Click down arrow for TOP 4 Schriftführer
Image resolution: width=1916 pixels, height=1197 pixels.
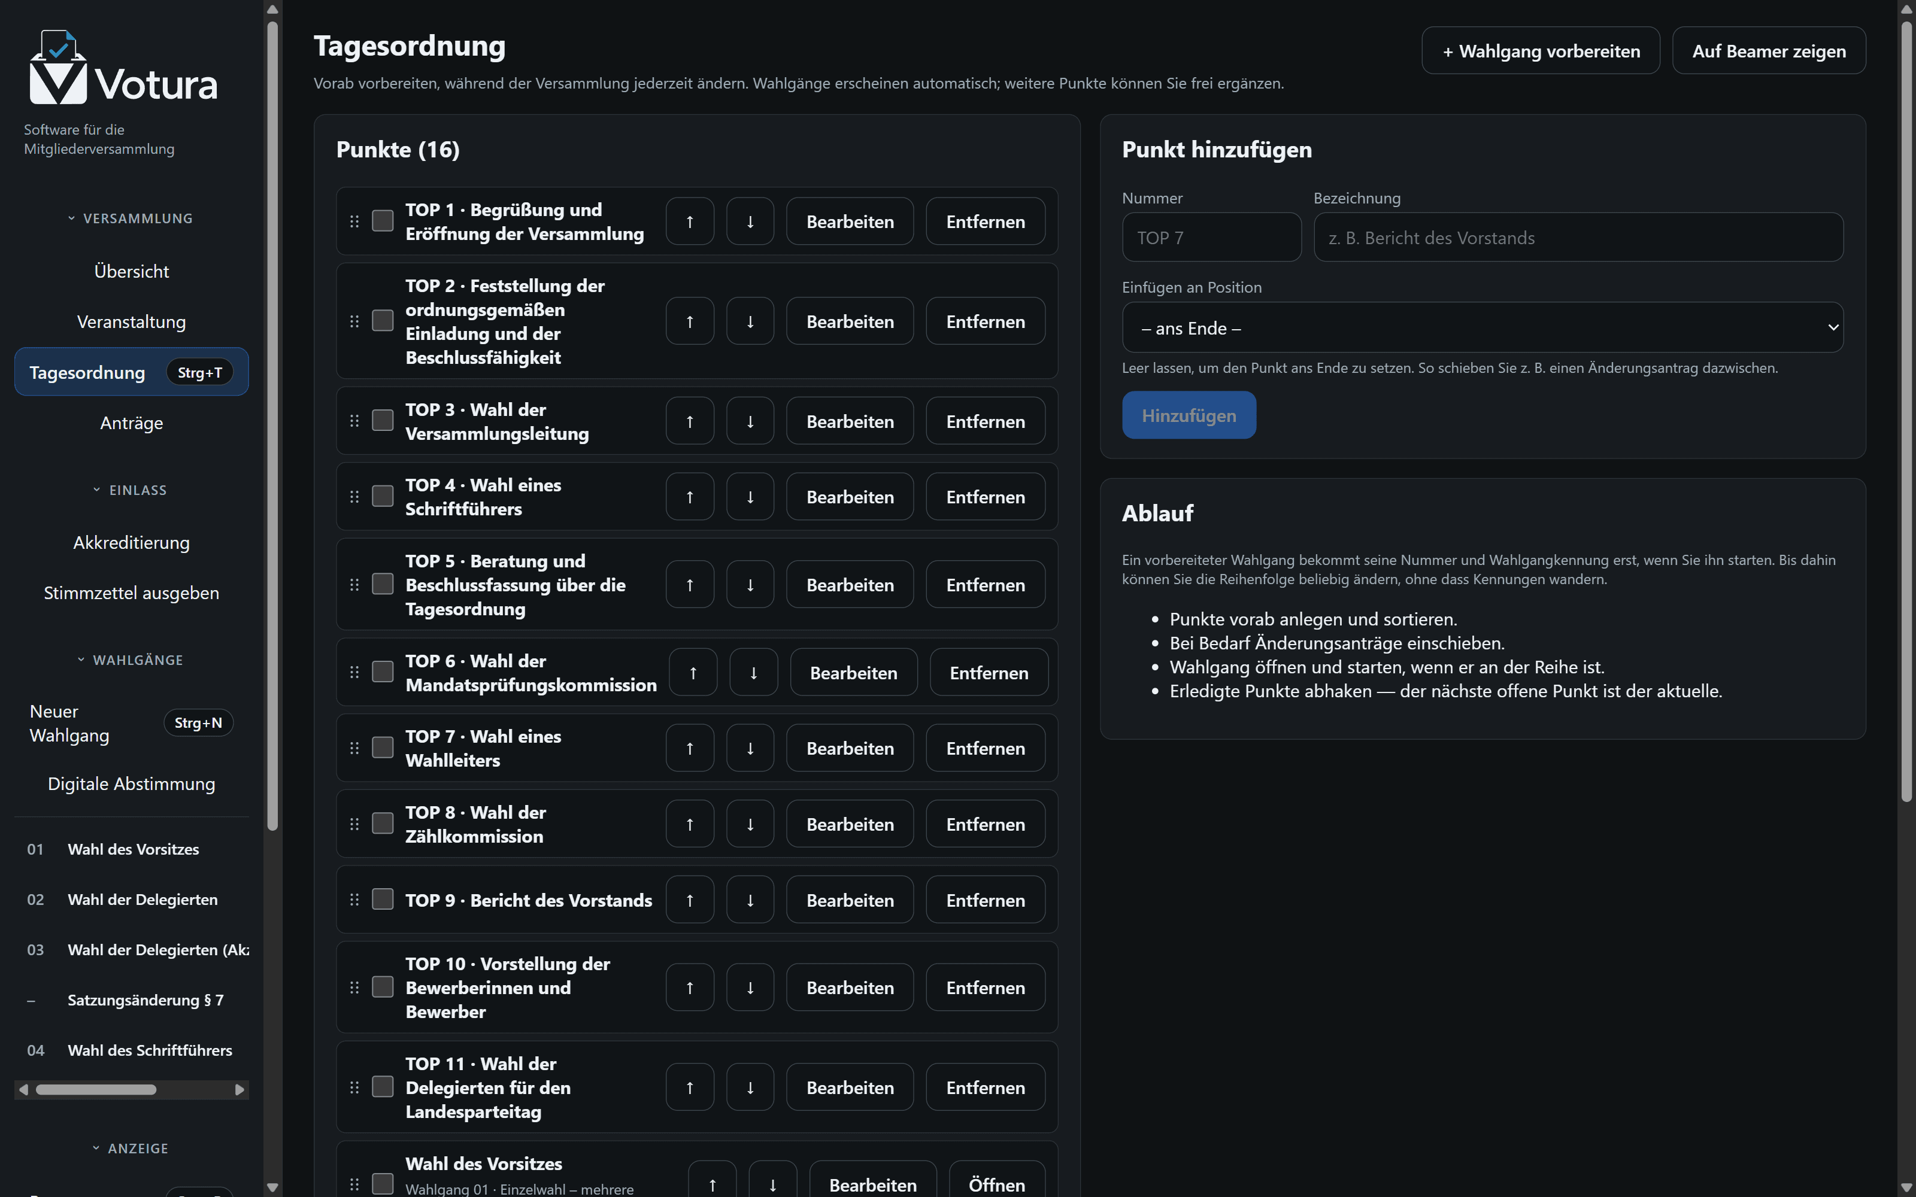coord(750,497)
